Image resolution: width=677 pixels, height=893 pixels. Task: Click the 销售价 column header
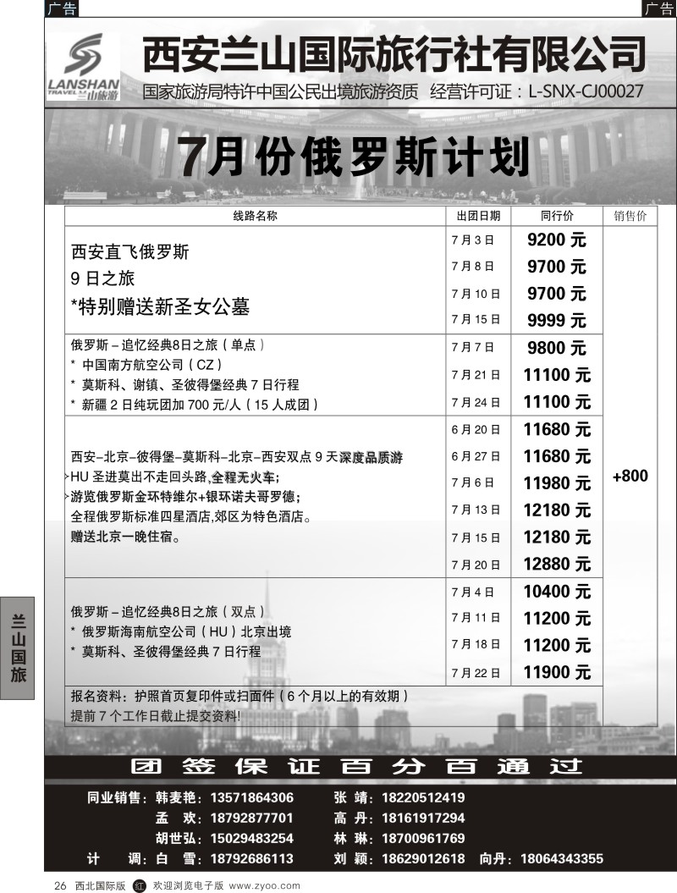tap(630, 216)
